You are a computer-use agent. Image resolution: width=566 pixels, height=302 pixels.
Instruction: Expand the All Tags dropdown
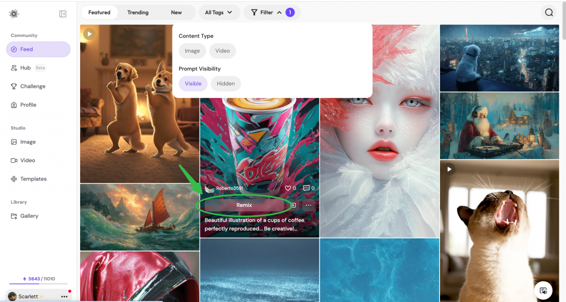(x=218, y=12)
